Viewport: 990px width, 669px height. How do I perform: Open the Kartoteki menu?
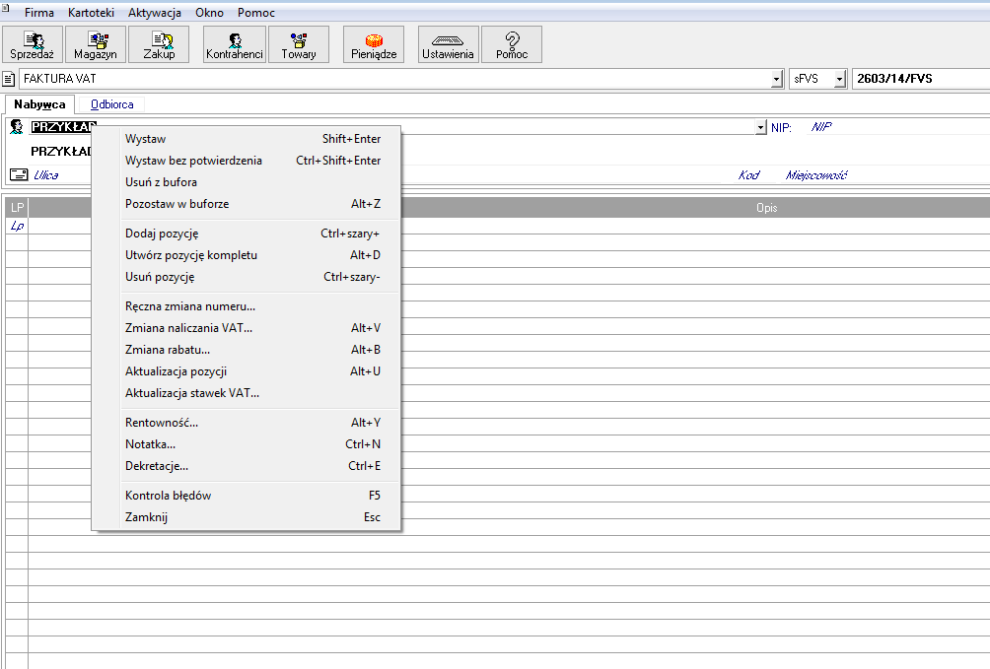coord(92,13)
